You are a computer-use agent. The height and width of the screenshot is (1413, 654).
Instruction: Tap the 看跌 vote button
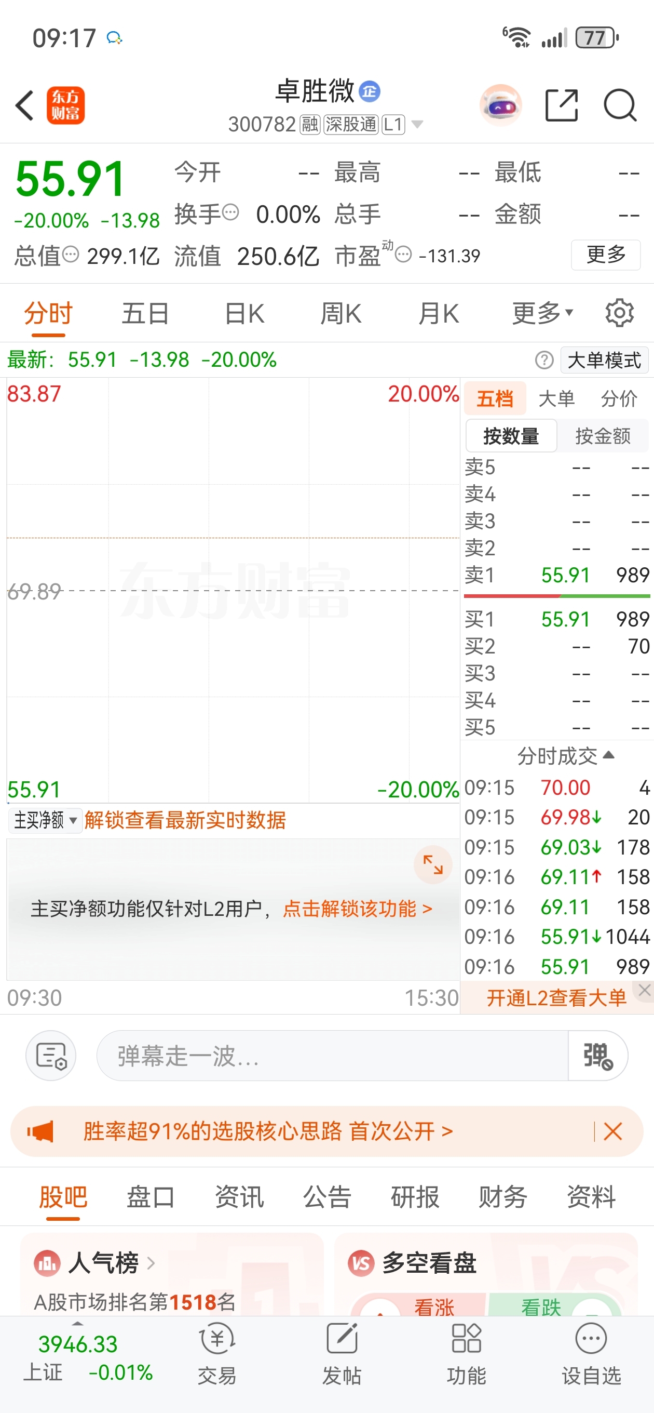[x=554, y=1304]
